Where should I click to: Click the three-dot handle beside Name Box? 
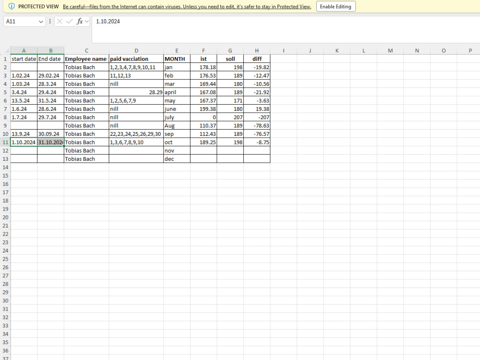(x=50, y=22)
